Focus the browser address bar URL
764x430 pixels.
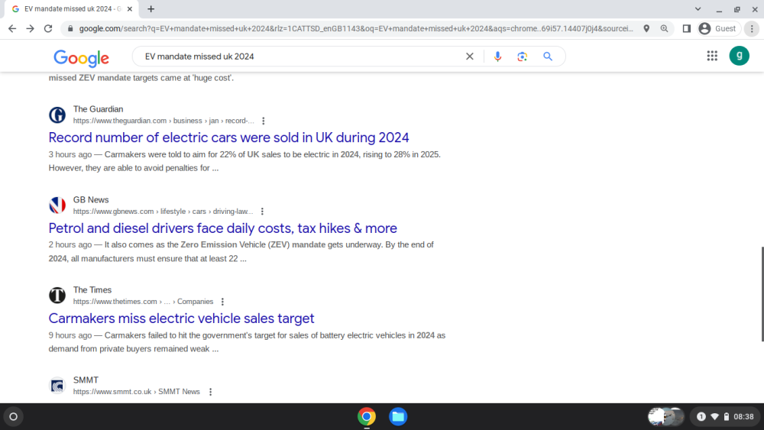356,29
